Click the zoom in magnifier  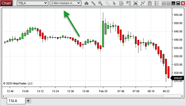[x=100, y=3]
